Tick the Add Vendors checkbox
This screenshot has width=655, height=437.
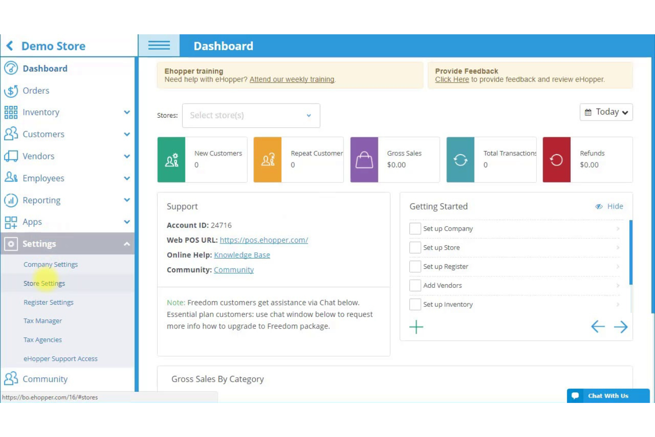(415, 286)
